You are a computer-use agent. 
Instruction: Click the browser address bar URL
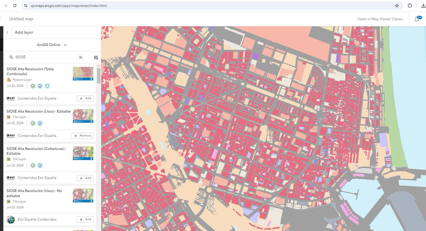point(69,6)
